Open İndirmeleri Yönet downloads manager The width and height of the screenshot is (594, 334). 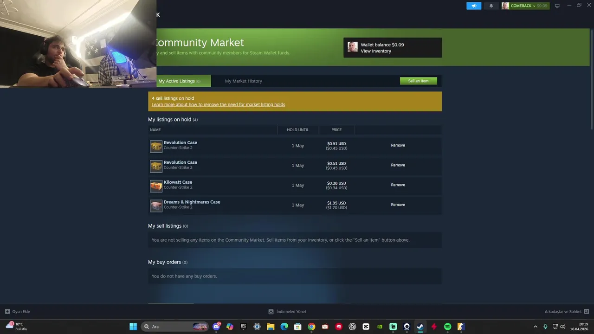pos(287,312)
